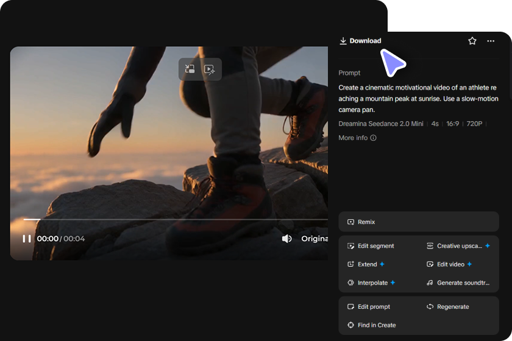Click the Regenerate circular arrows icon
Screen dimensions: 512x341
coord(430,307)
